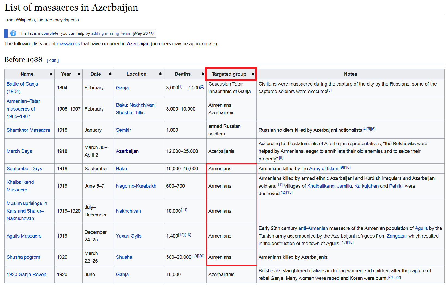This screenshot has width=448, height=287.
Task: Select '15,000' deaths cell in Ganja Revolt row
Action: pos(173,275)
